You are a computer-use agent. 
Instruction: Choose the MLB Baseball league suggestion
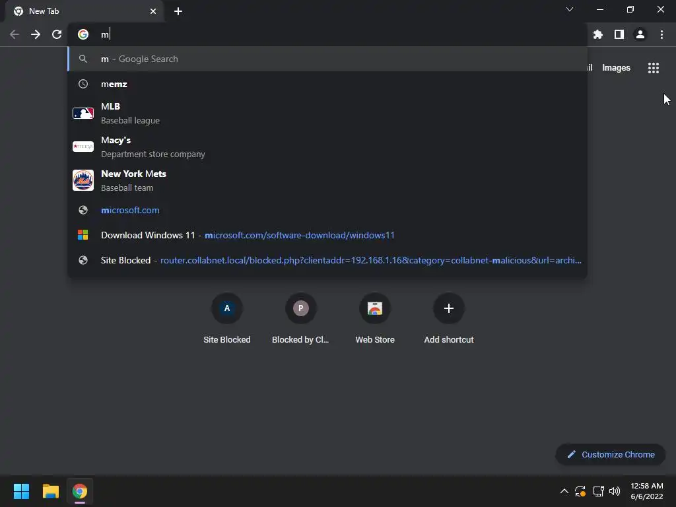point(327,113)
